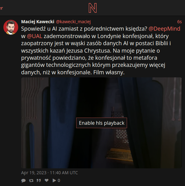Click the heart likes icon
Image resolution: width=185 pixels, height=186 pixels.
coord(47,180)
